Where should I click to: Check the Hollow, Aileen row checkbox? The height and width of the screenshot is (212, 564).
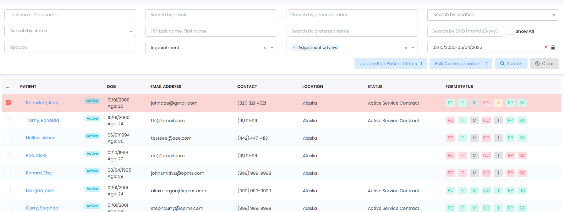(x=8, y=137)
